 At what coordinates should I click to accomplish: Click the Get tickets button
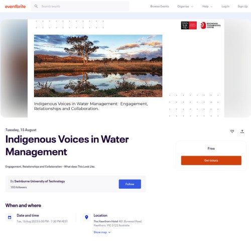tap(211, 161)
